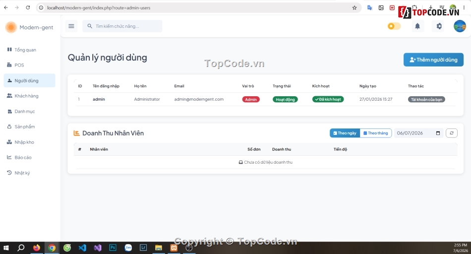
Task: Go to the POS page
Action: click(x=29, y=65)
